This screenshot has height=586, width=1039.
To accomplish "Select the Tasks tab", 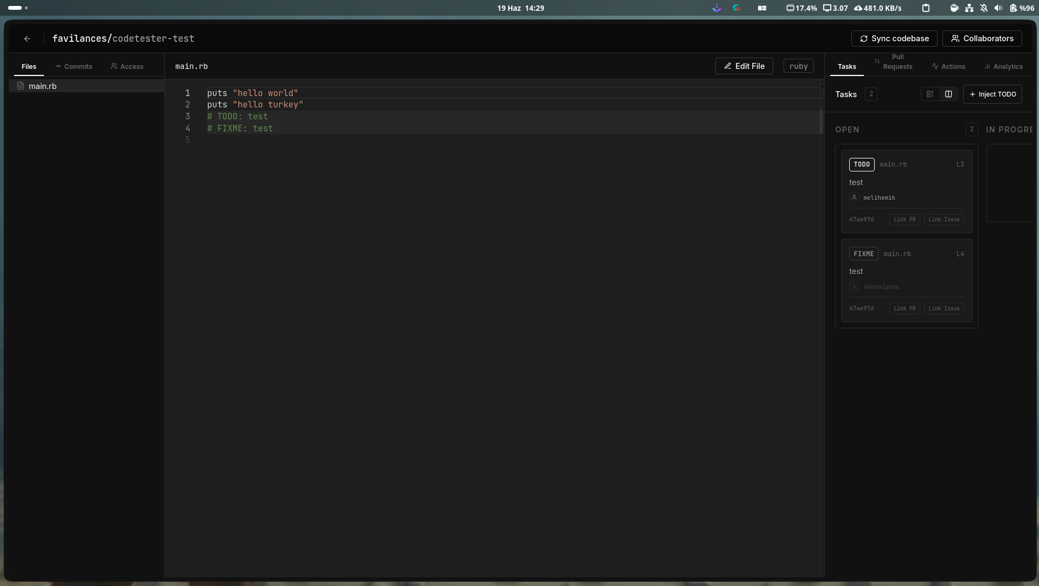I will click(x=846, y=66).
